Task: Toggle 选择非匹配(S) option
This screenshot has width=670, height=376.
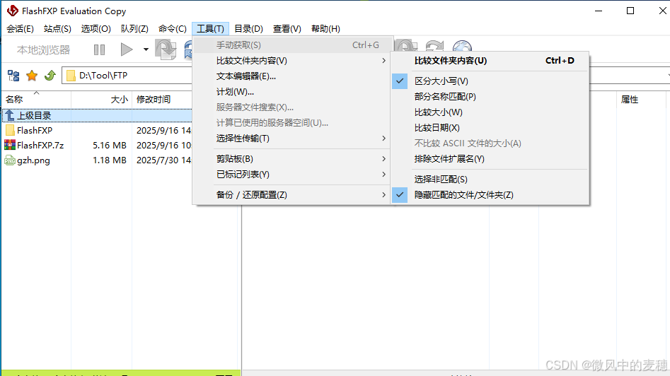Action: tap(490, 180)
